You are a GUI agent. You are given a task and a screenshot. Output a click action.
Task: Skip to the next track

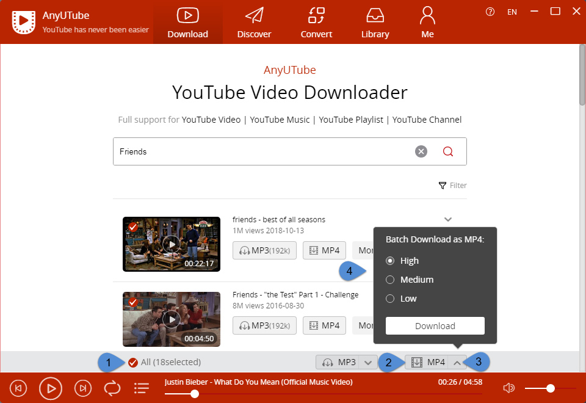click(83, 388)
